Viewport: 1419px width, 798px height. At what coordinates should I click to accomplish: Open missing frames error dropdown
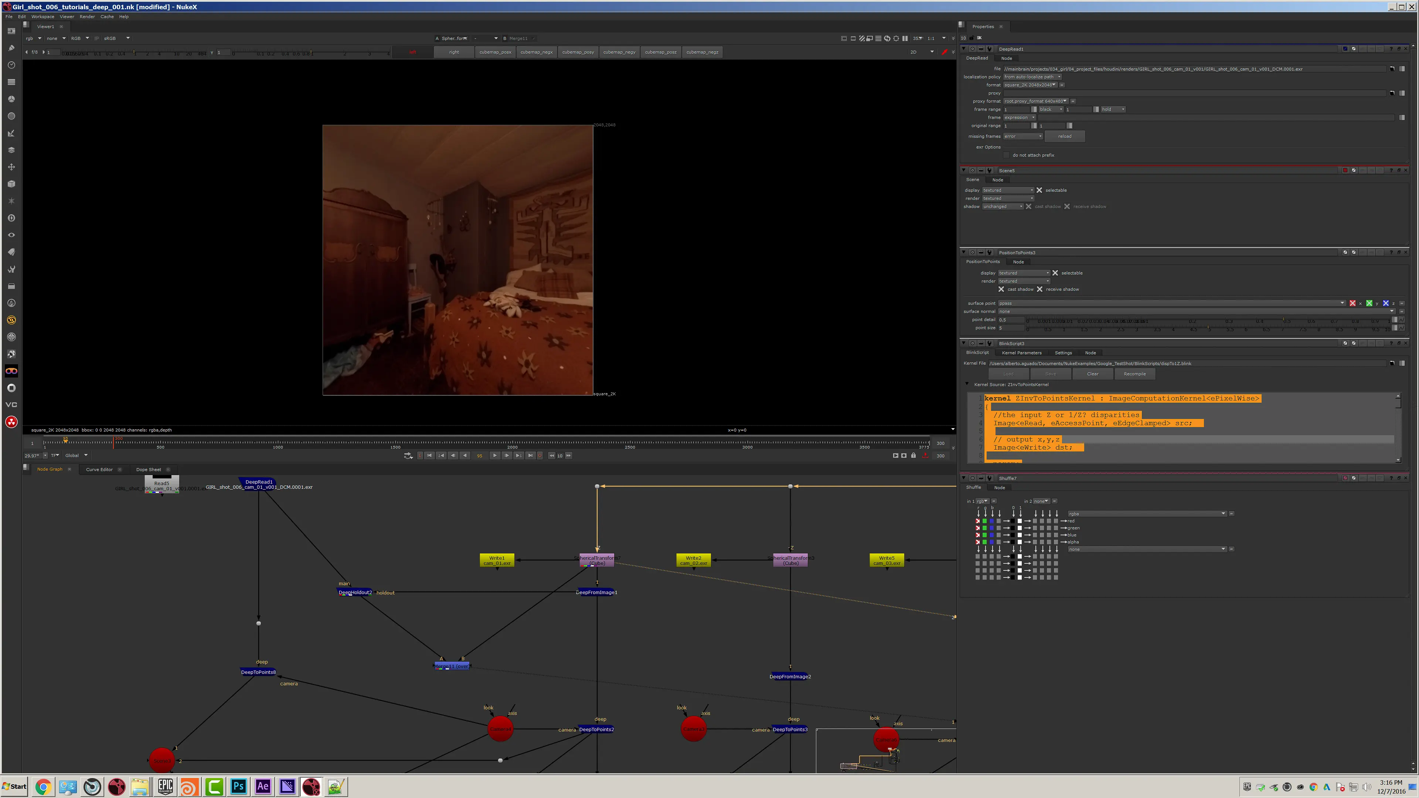(x=1023, y=137)
